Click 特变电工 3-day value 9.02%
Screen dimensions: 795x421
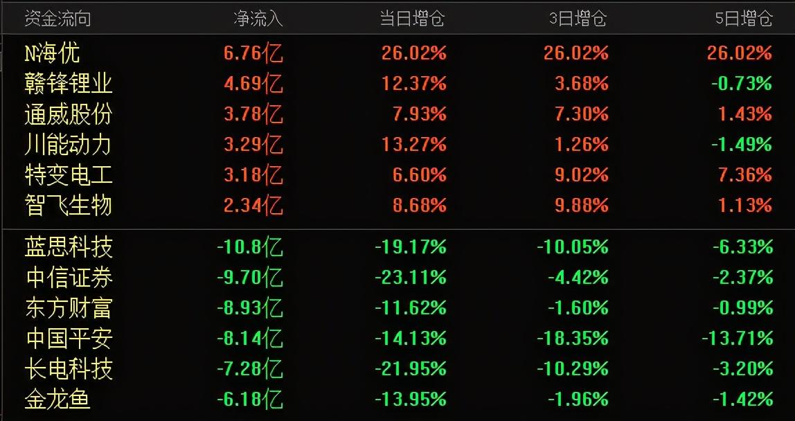tap(582, 174)
